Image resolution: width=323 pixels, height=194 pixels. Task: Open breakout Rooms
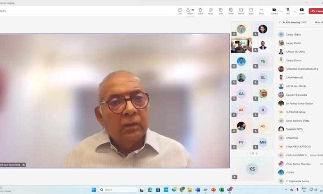(x=241, y=10)
